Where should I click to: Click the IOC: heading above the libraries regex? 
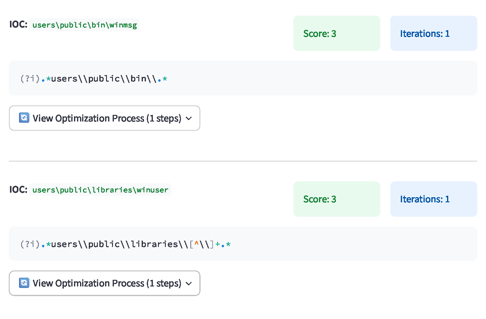pos(18,190)
